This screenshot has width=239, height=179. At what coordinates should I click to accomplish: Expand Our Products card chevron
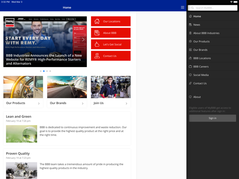pyautogui.click(x=39, y=103)
